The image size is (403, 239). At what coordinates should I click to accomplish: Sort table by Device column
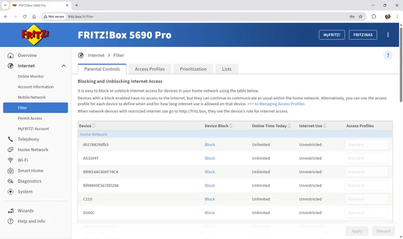click(87, 126)
